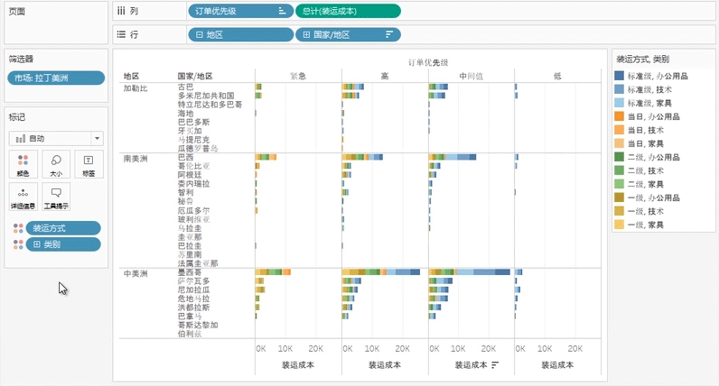Image resolution: width=719 pixels, height=386 pixels.
Task: Open the Size (大小) marks card
Action: (56, 163)
